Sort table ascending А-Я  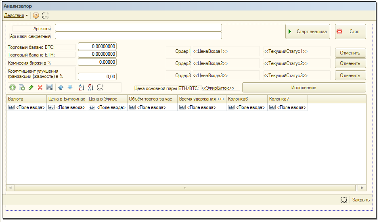coord(81,87)
